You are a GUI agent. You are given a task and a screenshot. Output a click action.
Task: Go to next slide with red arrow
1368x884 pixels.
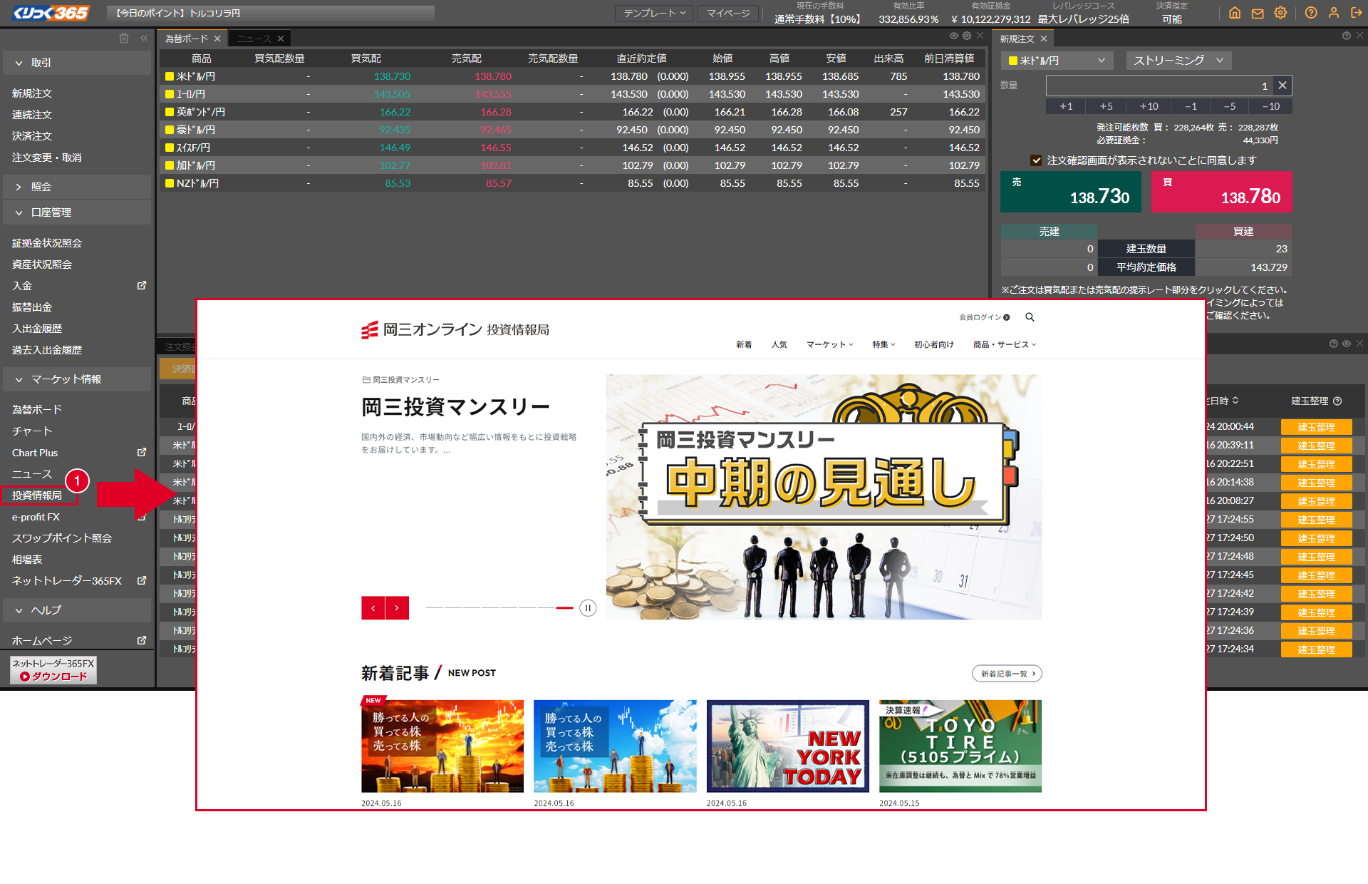[x=397, y=608]
